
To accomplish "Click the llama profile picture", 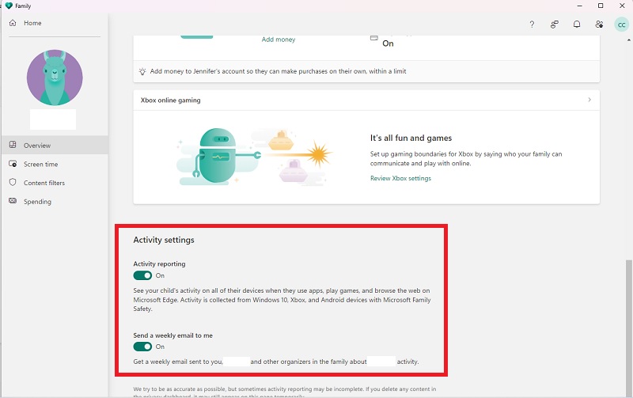I will [55, 78].
